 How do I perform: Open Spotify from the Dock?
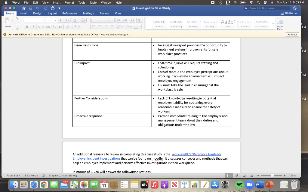tap(240, 184)
